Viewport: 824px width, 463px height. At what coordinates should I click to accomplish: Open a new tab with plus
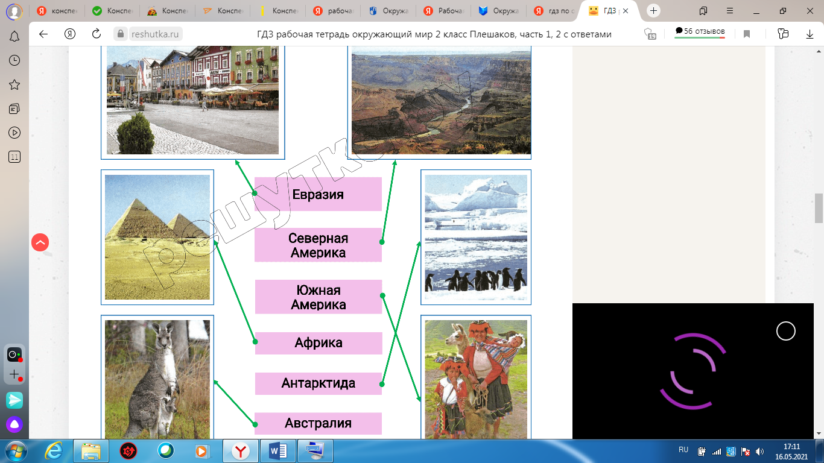coord(653,11)
